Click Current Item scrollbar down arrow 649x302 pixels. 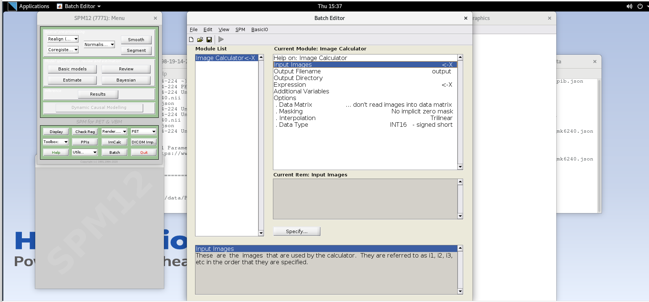tap(460, 216)
